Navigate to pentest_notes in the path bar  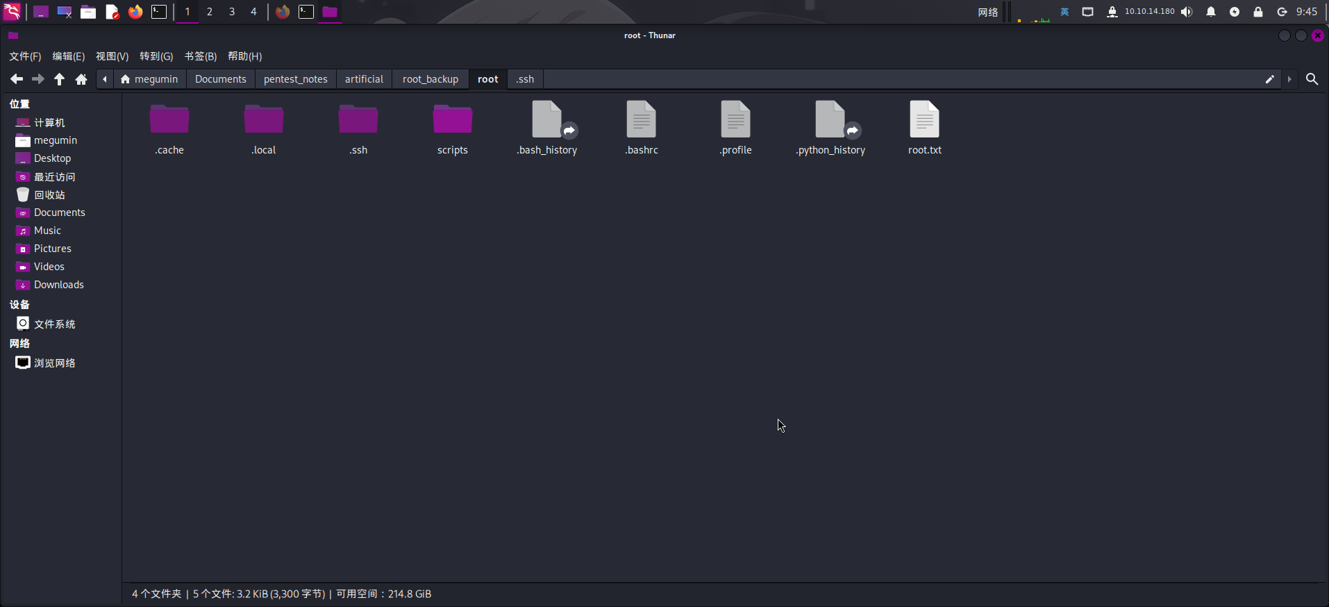click(296, 79)
